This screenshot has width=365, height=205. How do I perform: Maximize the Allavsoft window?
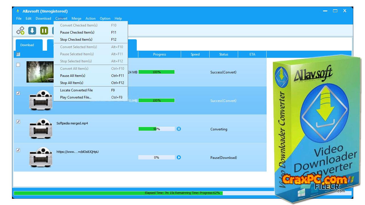335,11
